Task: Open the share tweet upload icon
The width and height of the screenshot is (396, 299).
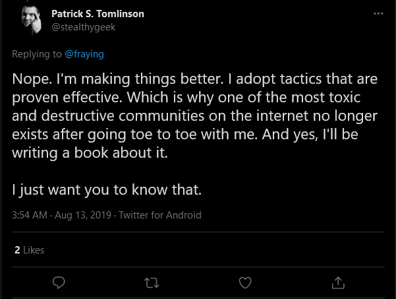Action: pyautogui.click(x=338, y=282)
